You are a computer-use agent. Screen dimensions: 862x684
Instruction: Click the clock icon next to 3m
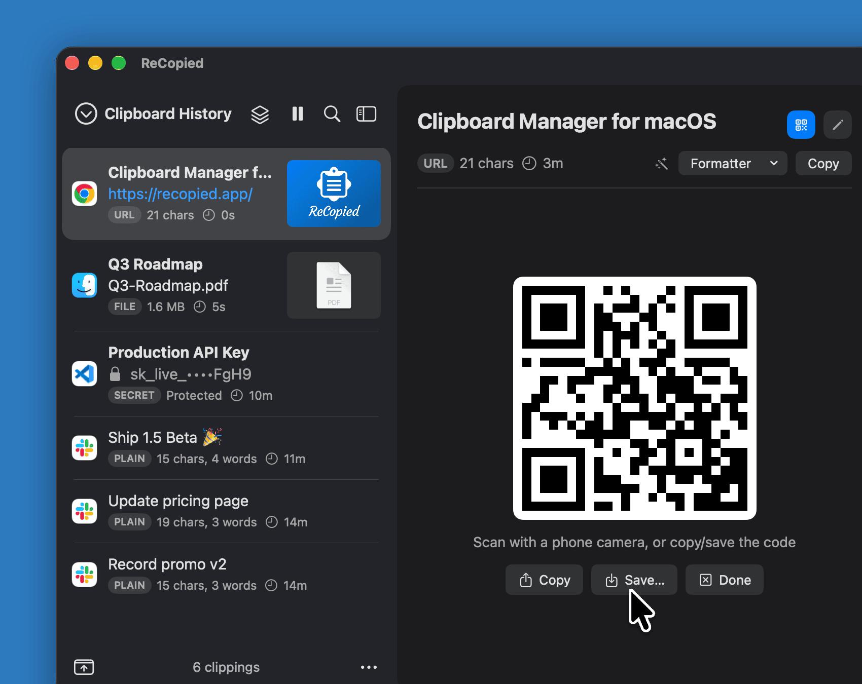pyautogui.click(x=529, y=163)
